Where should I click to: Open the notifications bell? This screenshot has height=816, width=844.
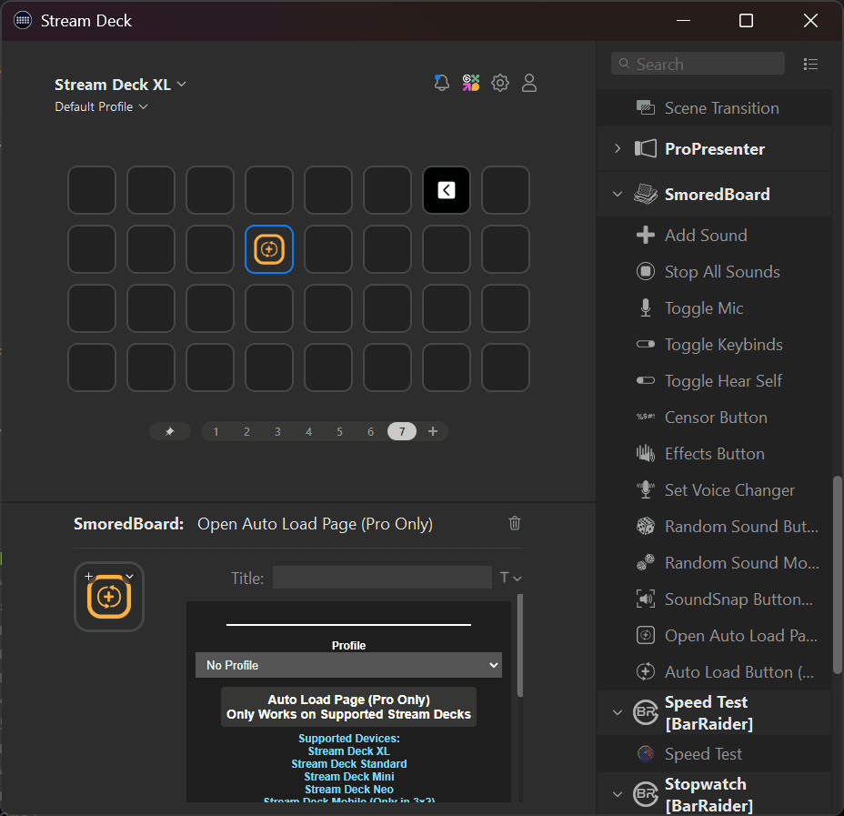441,83
